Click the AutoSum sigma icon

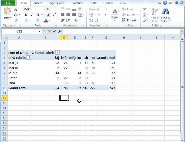coord(144,9)
